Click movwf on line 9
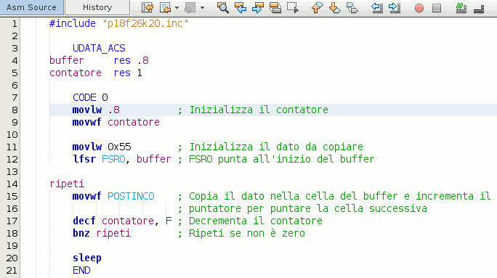The image size is (497, 278). [87, 122]
